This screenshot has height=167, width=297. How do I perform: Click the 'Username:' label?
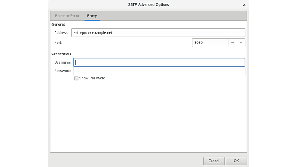tap(63, 62)
